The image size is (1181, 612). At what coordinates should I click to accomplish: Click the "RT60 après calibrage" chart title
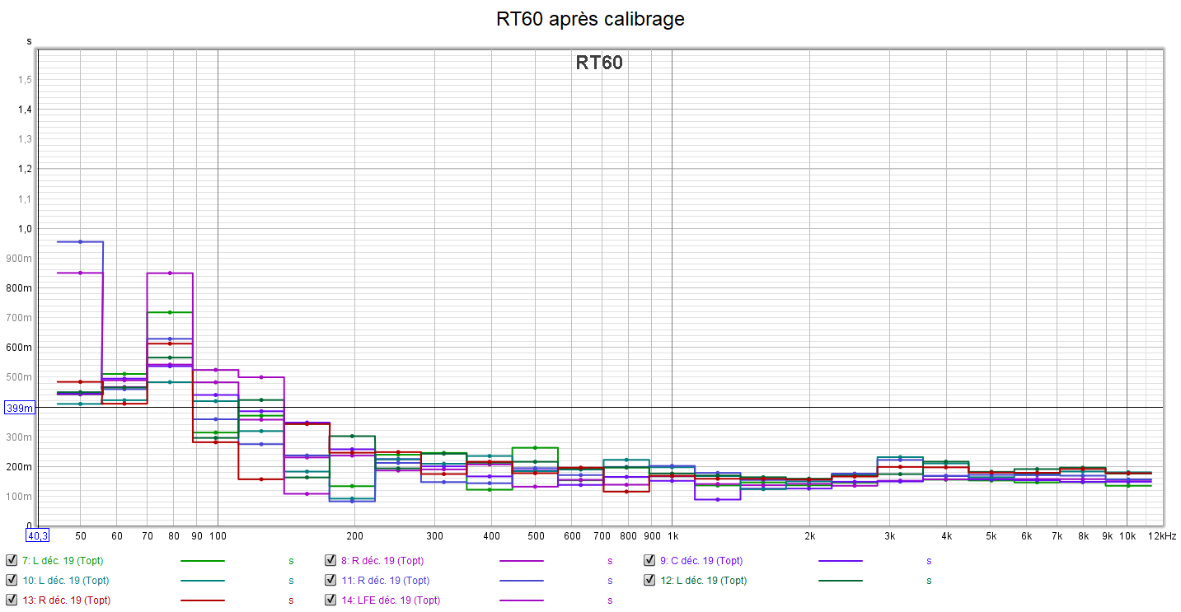(x=590, y=19)
